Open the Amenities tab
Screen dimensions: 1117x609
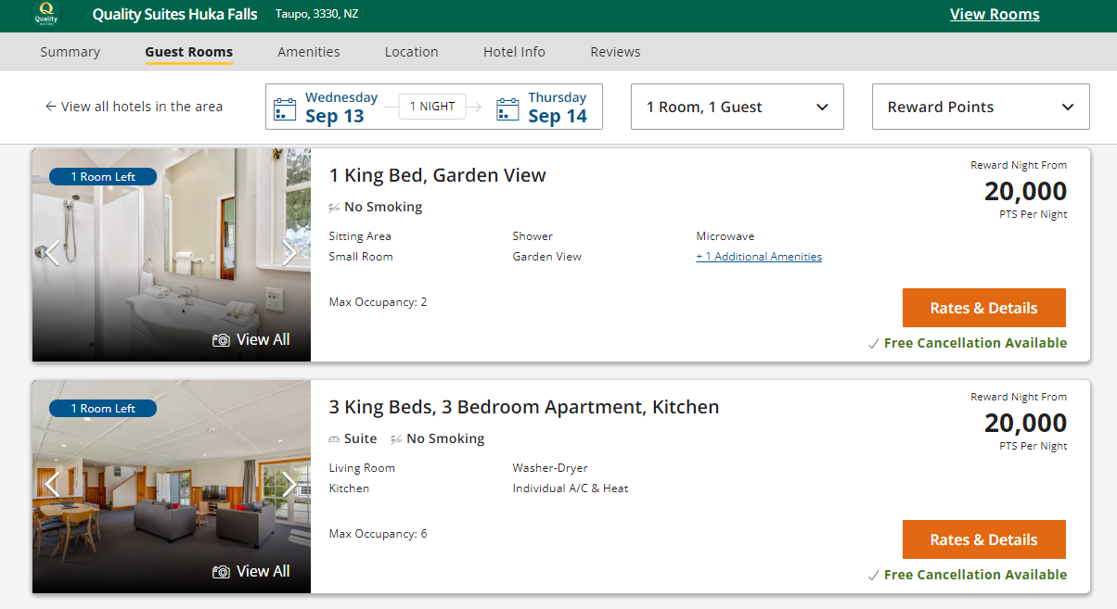[x=308, y=52]
